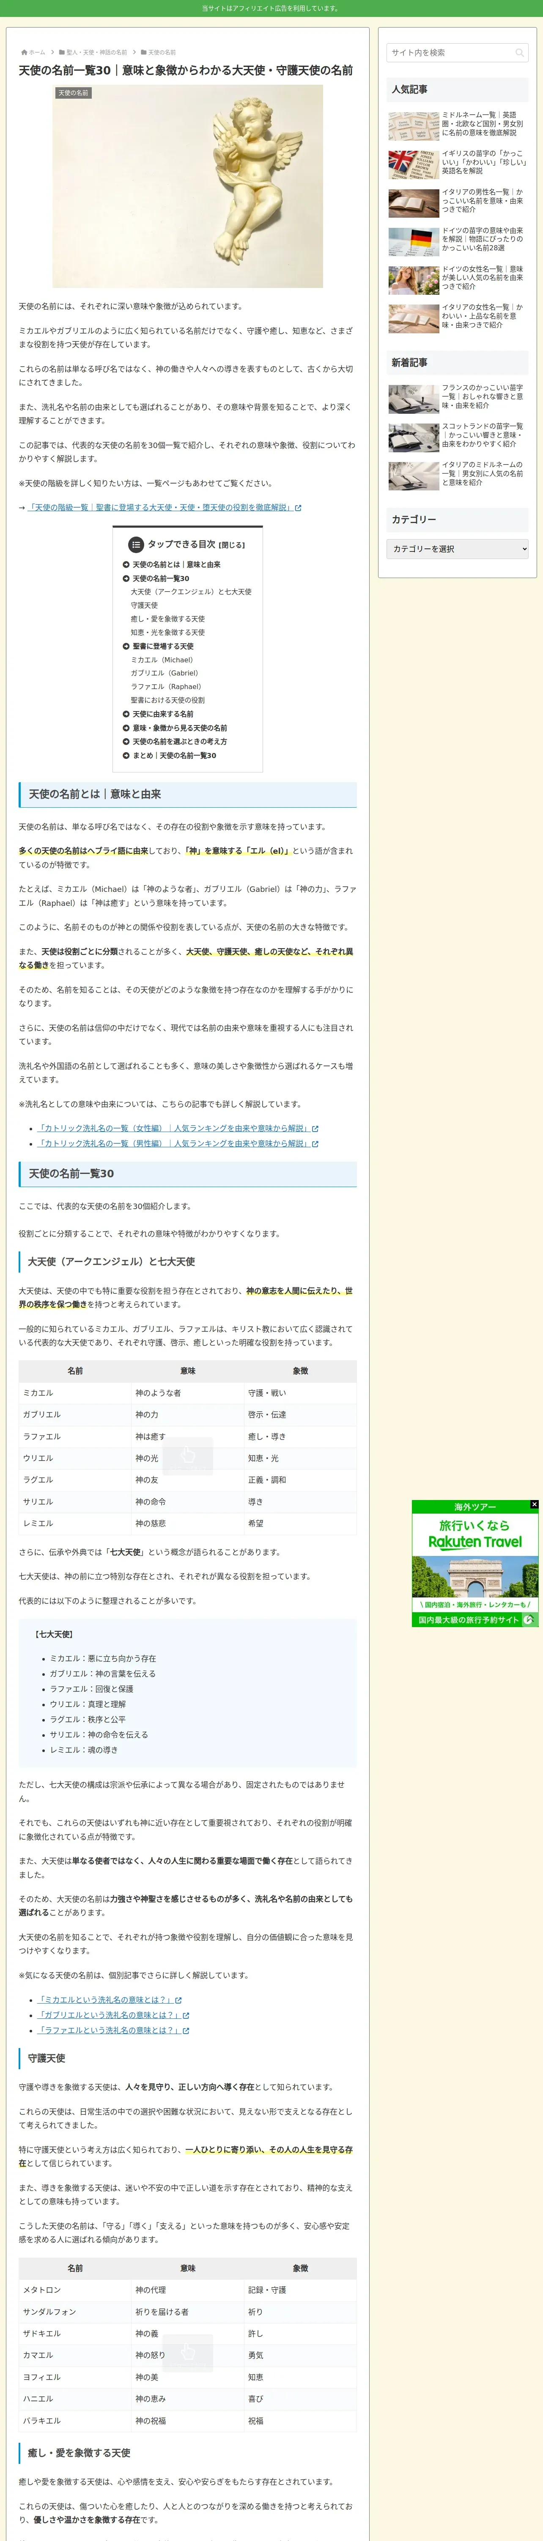Image resolution: width=543 pixels, height=2541 pixels.
Task: Click the magnifier icon in the search box
Action: coord(519,53)
